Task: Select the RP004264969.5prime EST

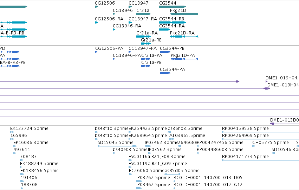Action: 245,136
